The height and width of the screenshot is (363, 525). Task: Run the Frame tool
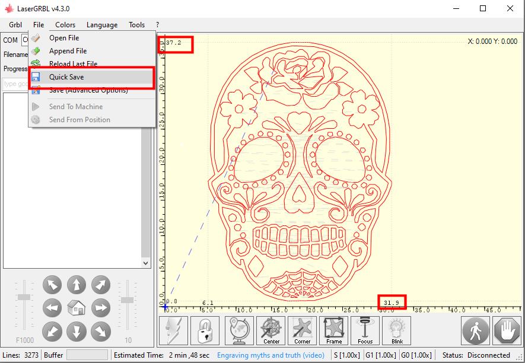point(334,330)
